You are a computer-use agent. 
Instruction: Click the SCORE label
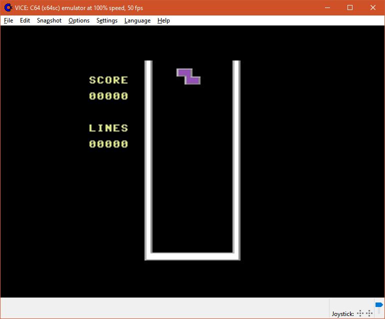pos(108,80)
